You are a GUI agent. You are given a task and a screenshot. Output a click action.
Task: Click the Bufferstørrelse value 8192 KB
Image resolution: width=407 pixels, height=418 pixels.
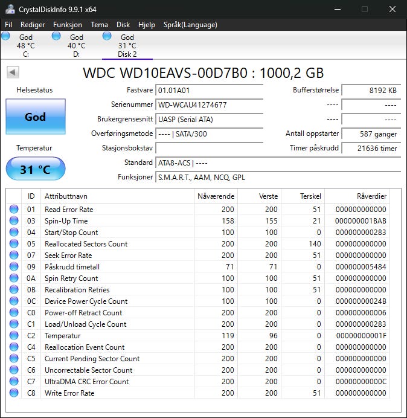coord(371,91)
